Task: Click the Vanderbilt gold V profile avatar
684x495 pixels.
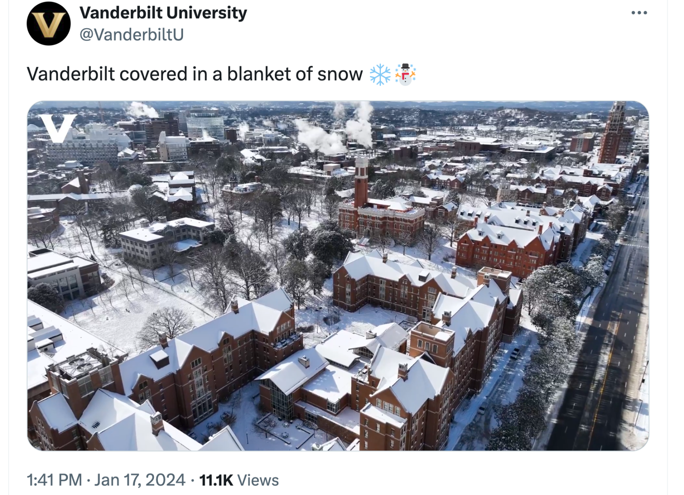Action: 48,23
